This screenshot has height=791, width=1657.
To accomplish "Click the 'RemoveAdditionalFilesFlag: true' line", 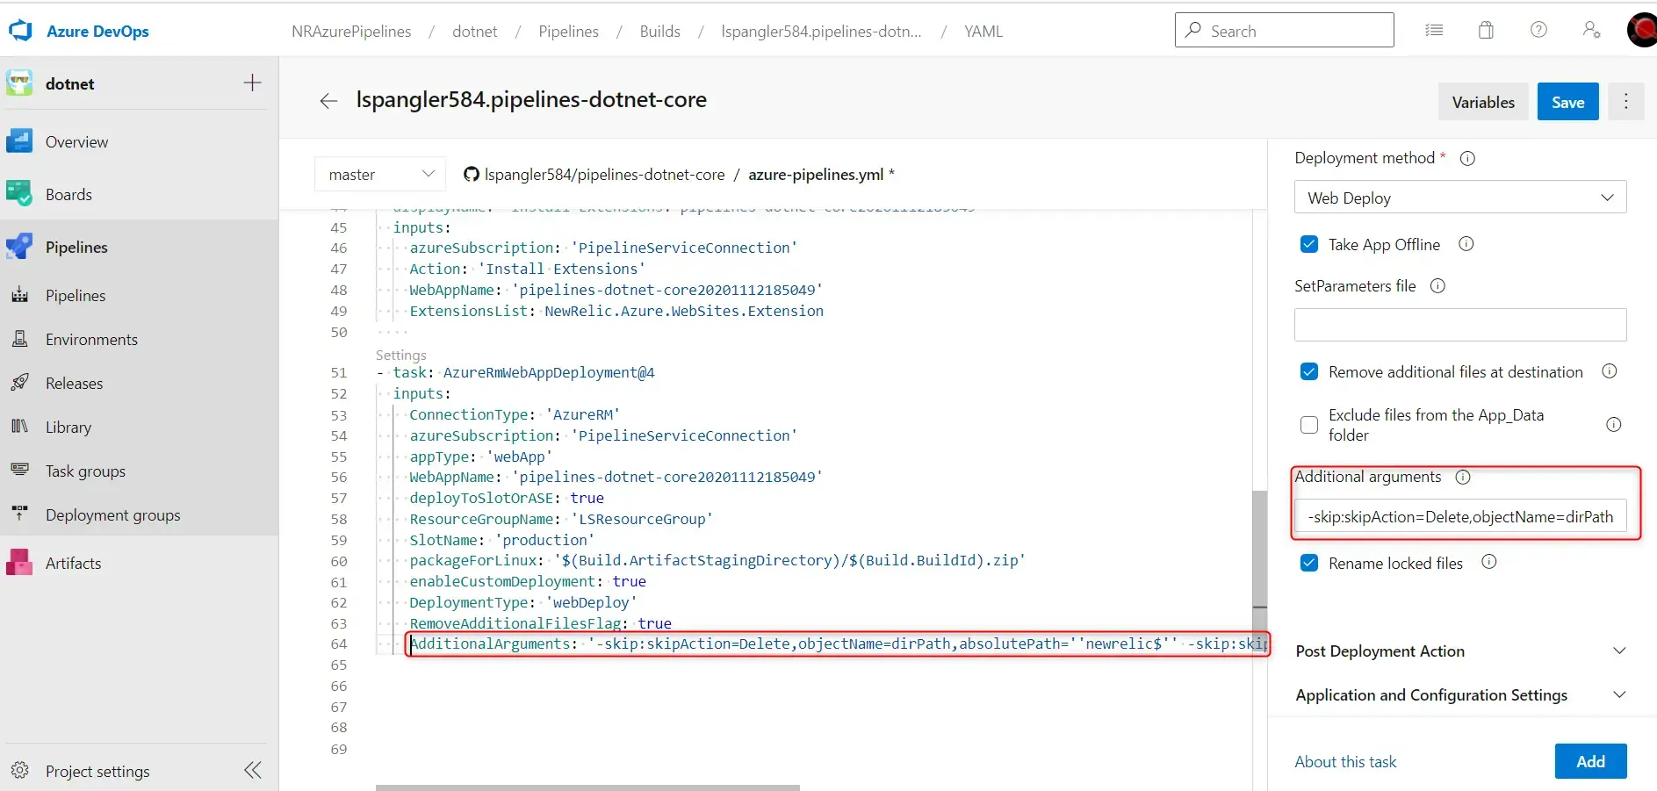I will coord(540,623).
